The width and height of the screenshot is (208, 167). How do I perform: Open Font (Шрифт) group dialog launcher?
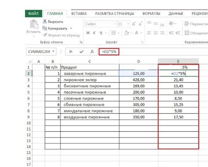(142, 42)
